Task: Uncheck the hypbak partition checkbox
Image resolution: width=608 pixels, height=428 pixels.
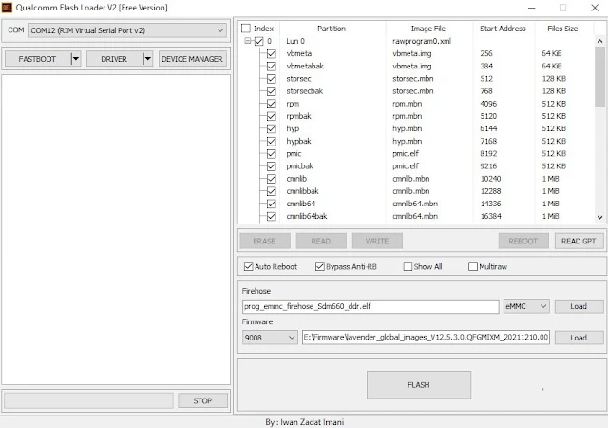Action: [272, 141]
